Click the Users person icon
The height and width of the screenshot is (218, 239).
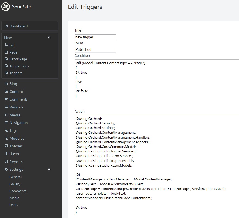[6, 154]
